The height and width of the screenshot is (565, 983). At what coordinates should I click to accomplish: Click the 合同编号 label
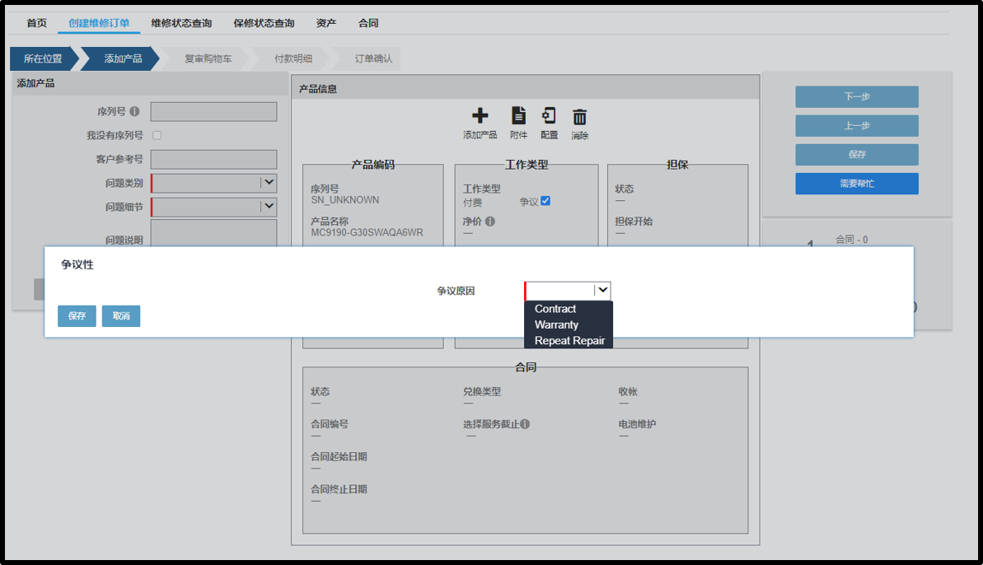click(330, 424)
